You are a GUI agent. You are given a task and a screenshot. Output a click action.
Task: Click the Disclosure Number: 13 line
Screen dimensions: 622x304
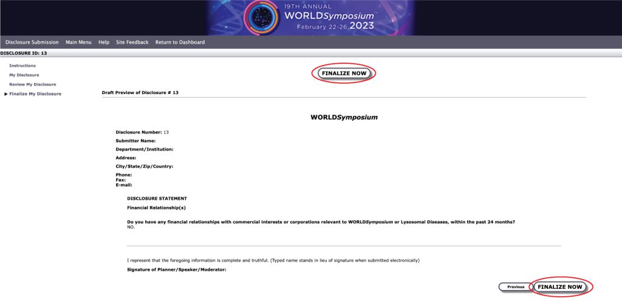pyautogui.click(x=142, y=132)
